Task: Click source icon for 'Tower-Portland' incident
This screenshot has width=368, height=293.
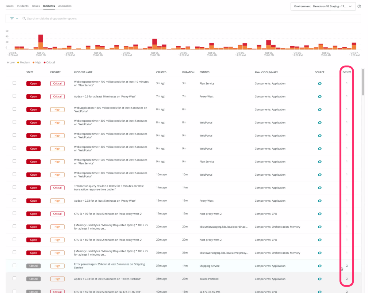Action: pos(320,279)
